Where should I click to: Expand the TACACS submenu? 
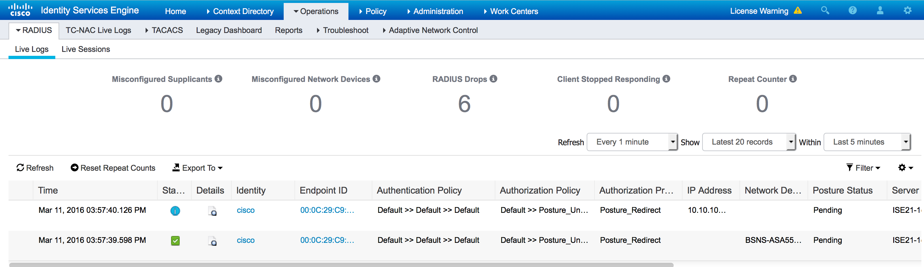click(x=164, y=30)
